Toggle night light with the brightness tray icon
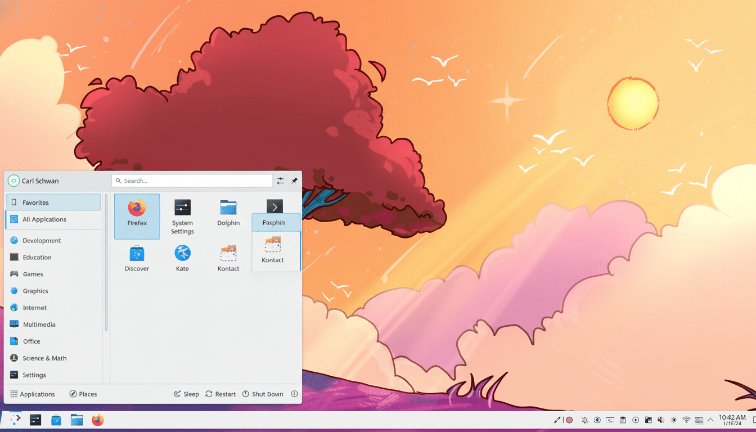The image size is (756, 432). tap(673, 420)
